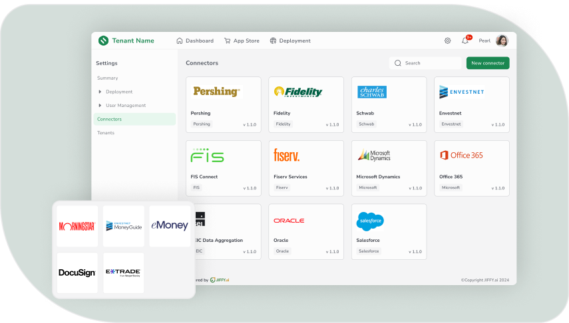569x323 pixels.
Task: Select the eMoney logo tile
Action: click(x=170, y=226)
